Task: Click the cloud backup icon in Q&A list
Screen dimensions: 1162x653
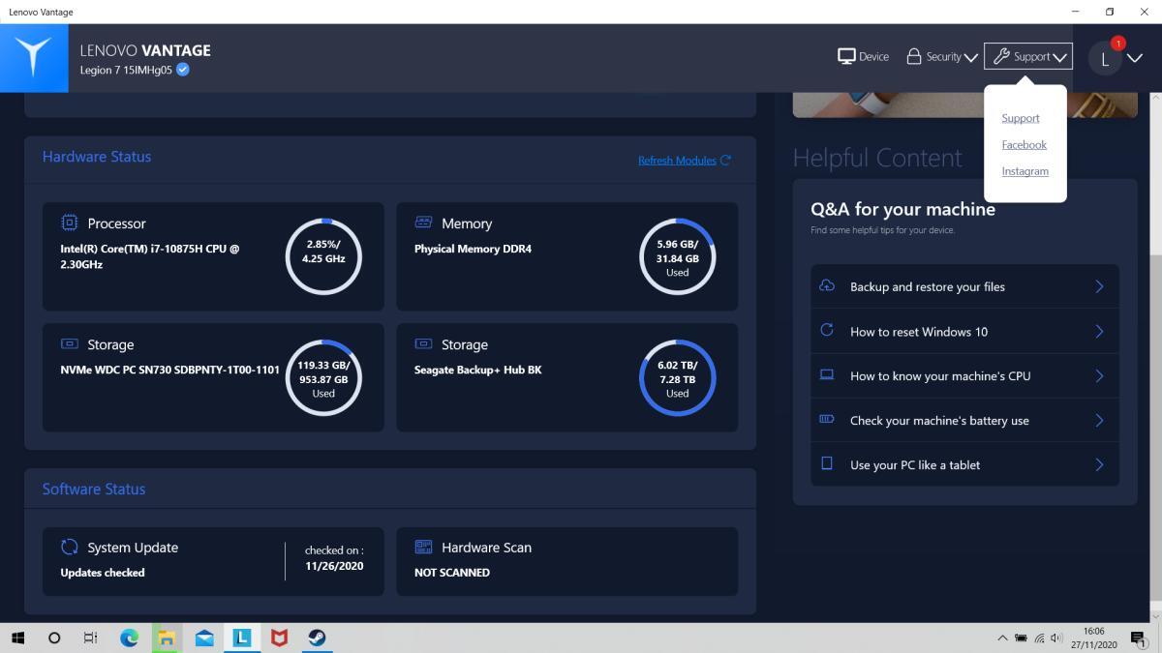Action: 827,285
